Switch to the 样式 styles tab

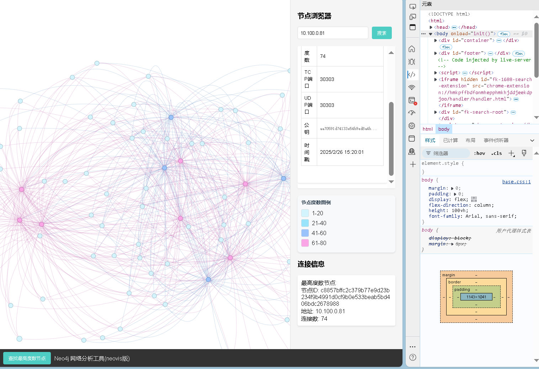[x=430, y=140]
